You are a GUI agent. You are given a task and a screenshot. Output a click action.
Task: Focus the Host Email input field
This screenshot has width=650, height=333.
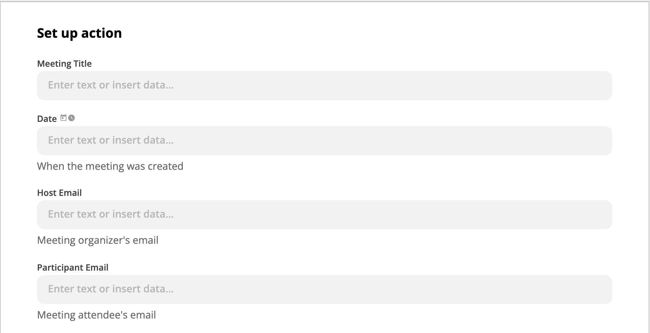[325, 215]
